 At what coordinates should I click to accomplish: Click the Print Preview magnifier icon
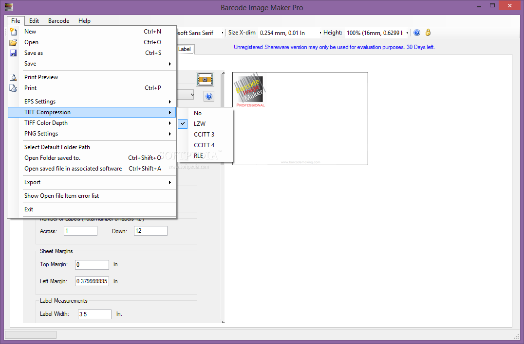pos(13,77)
